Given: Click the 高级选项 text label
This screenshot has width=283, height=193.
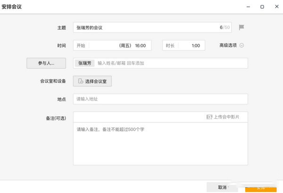Looking at the screenshot, I should [227, 46].
